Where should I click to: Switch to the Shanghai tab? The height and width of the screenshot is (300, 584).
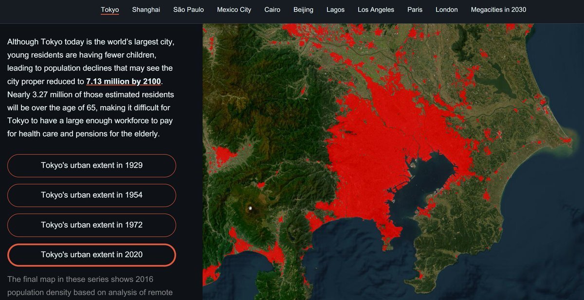(x=146, y=10)
